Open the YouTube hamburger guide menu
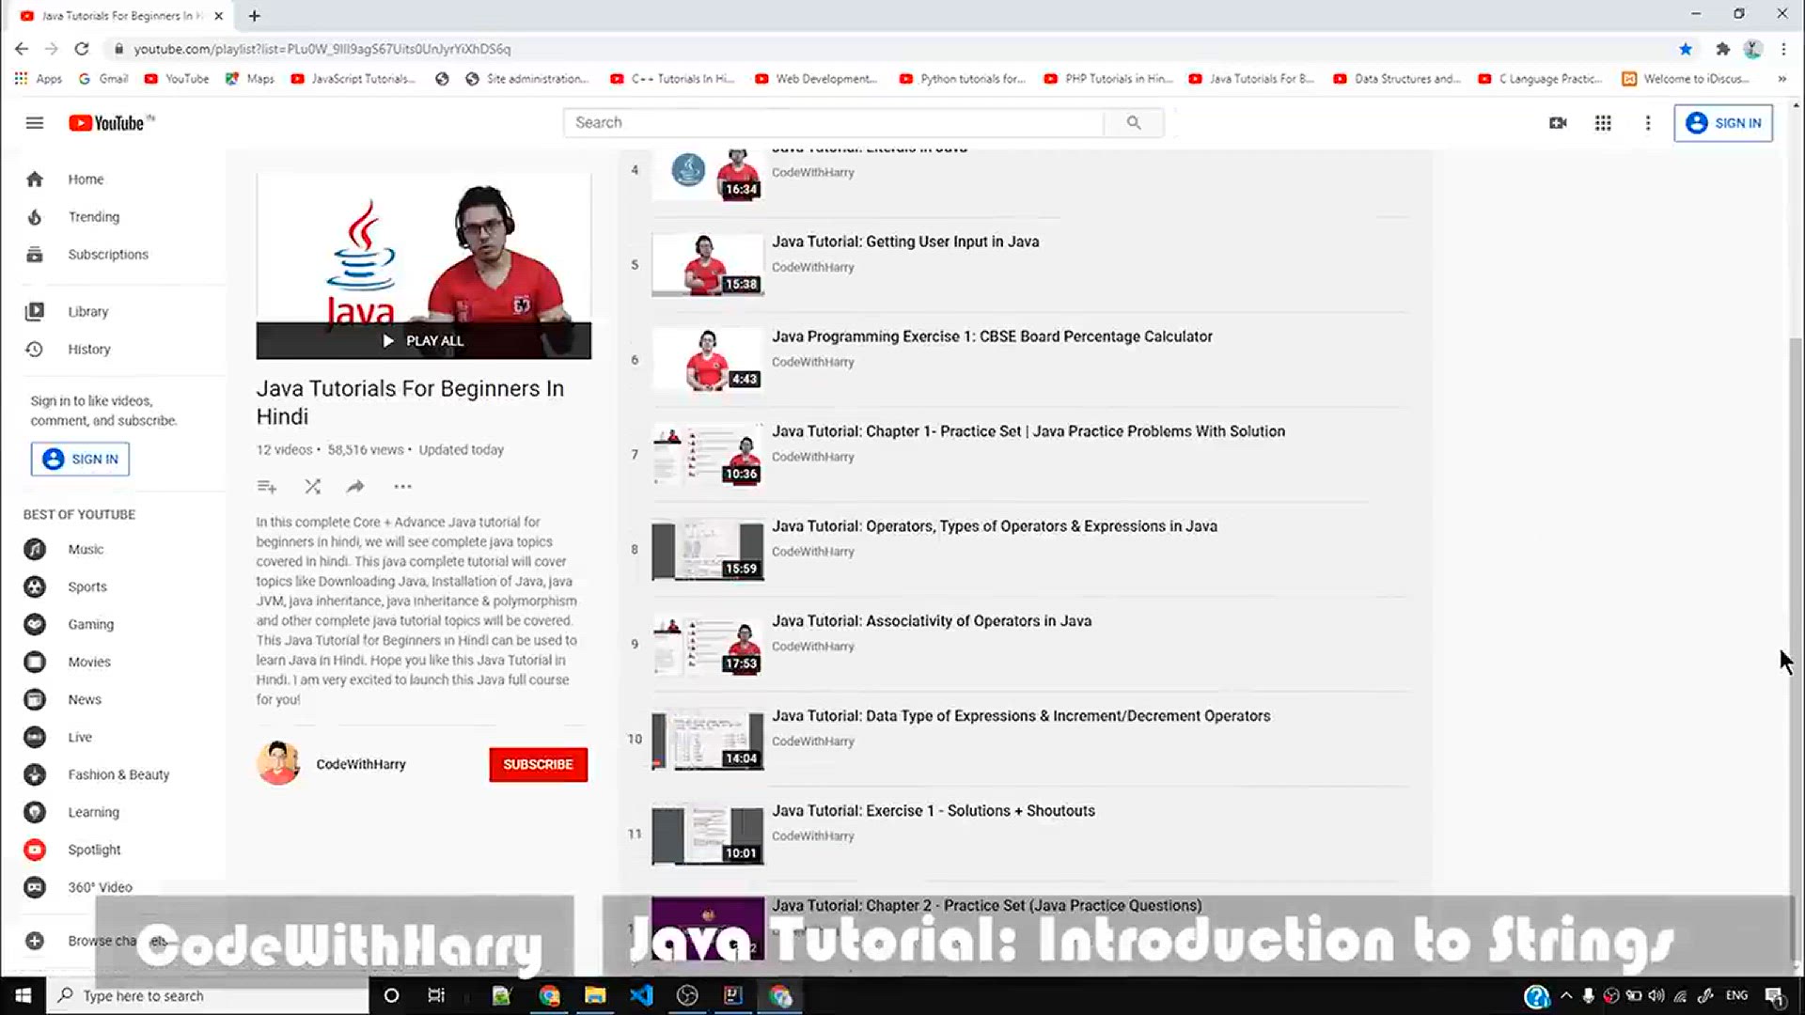Viewport: 1805px width, 1015px height. click(x=35, y=123)
